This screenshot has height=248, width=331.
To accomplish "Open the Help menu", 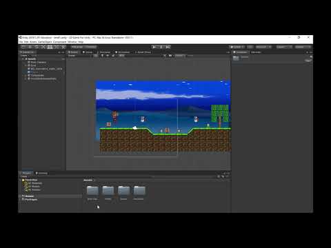I will coord(81,42).
